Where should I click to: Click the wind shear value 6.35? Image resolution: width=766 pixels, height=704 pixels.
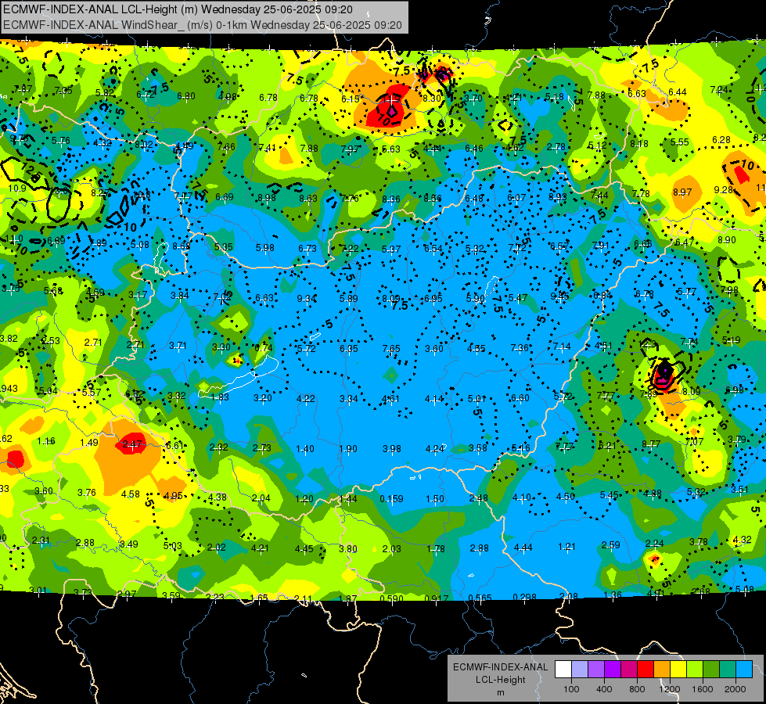tap(349, 348)
